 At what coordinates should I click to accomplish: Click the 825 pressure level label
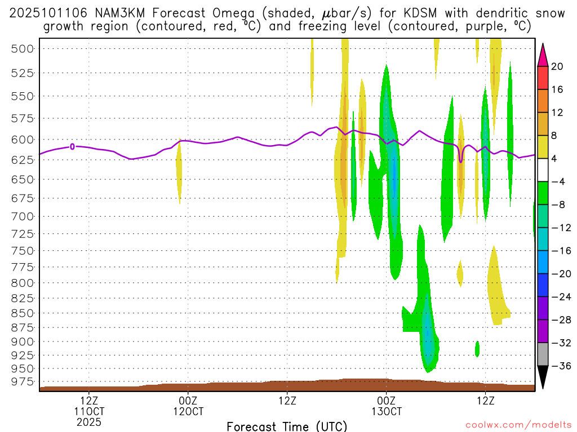click(23, 298)
